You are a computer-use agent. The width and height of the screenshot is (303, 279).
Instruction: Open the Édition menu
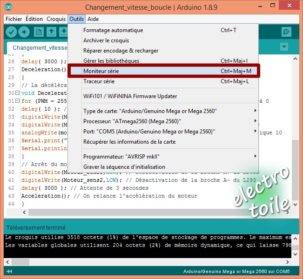(34, 19)
